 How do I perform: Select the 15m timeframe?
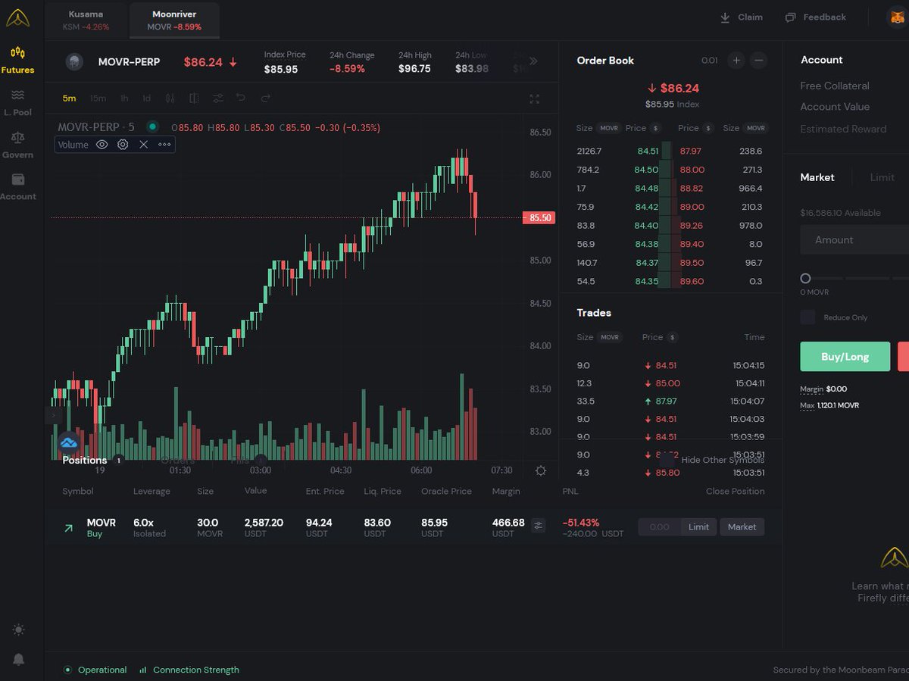pyautogui.click(x=98, y=98)
